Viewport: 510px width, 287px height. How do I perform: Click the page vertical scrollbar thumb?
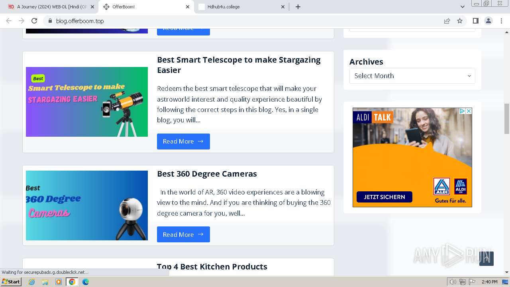tap(507, 119)
